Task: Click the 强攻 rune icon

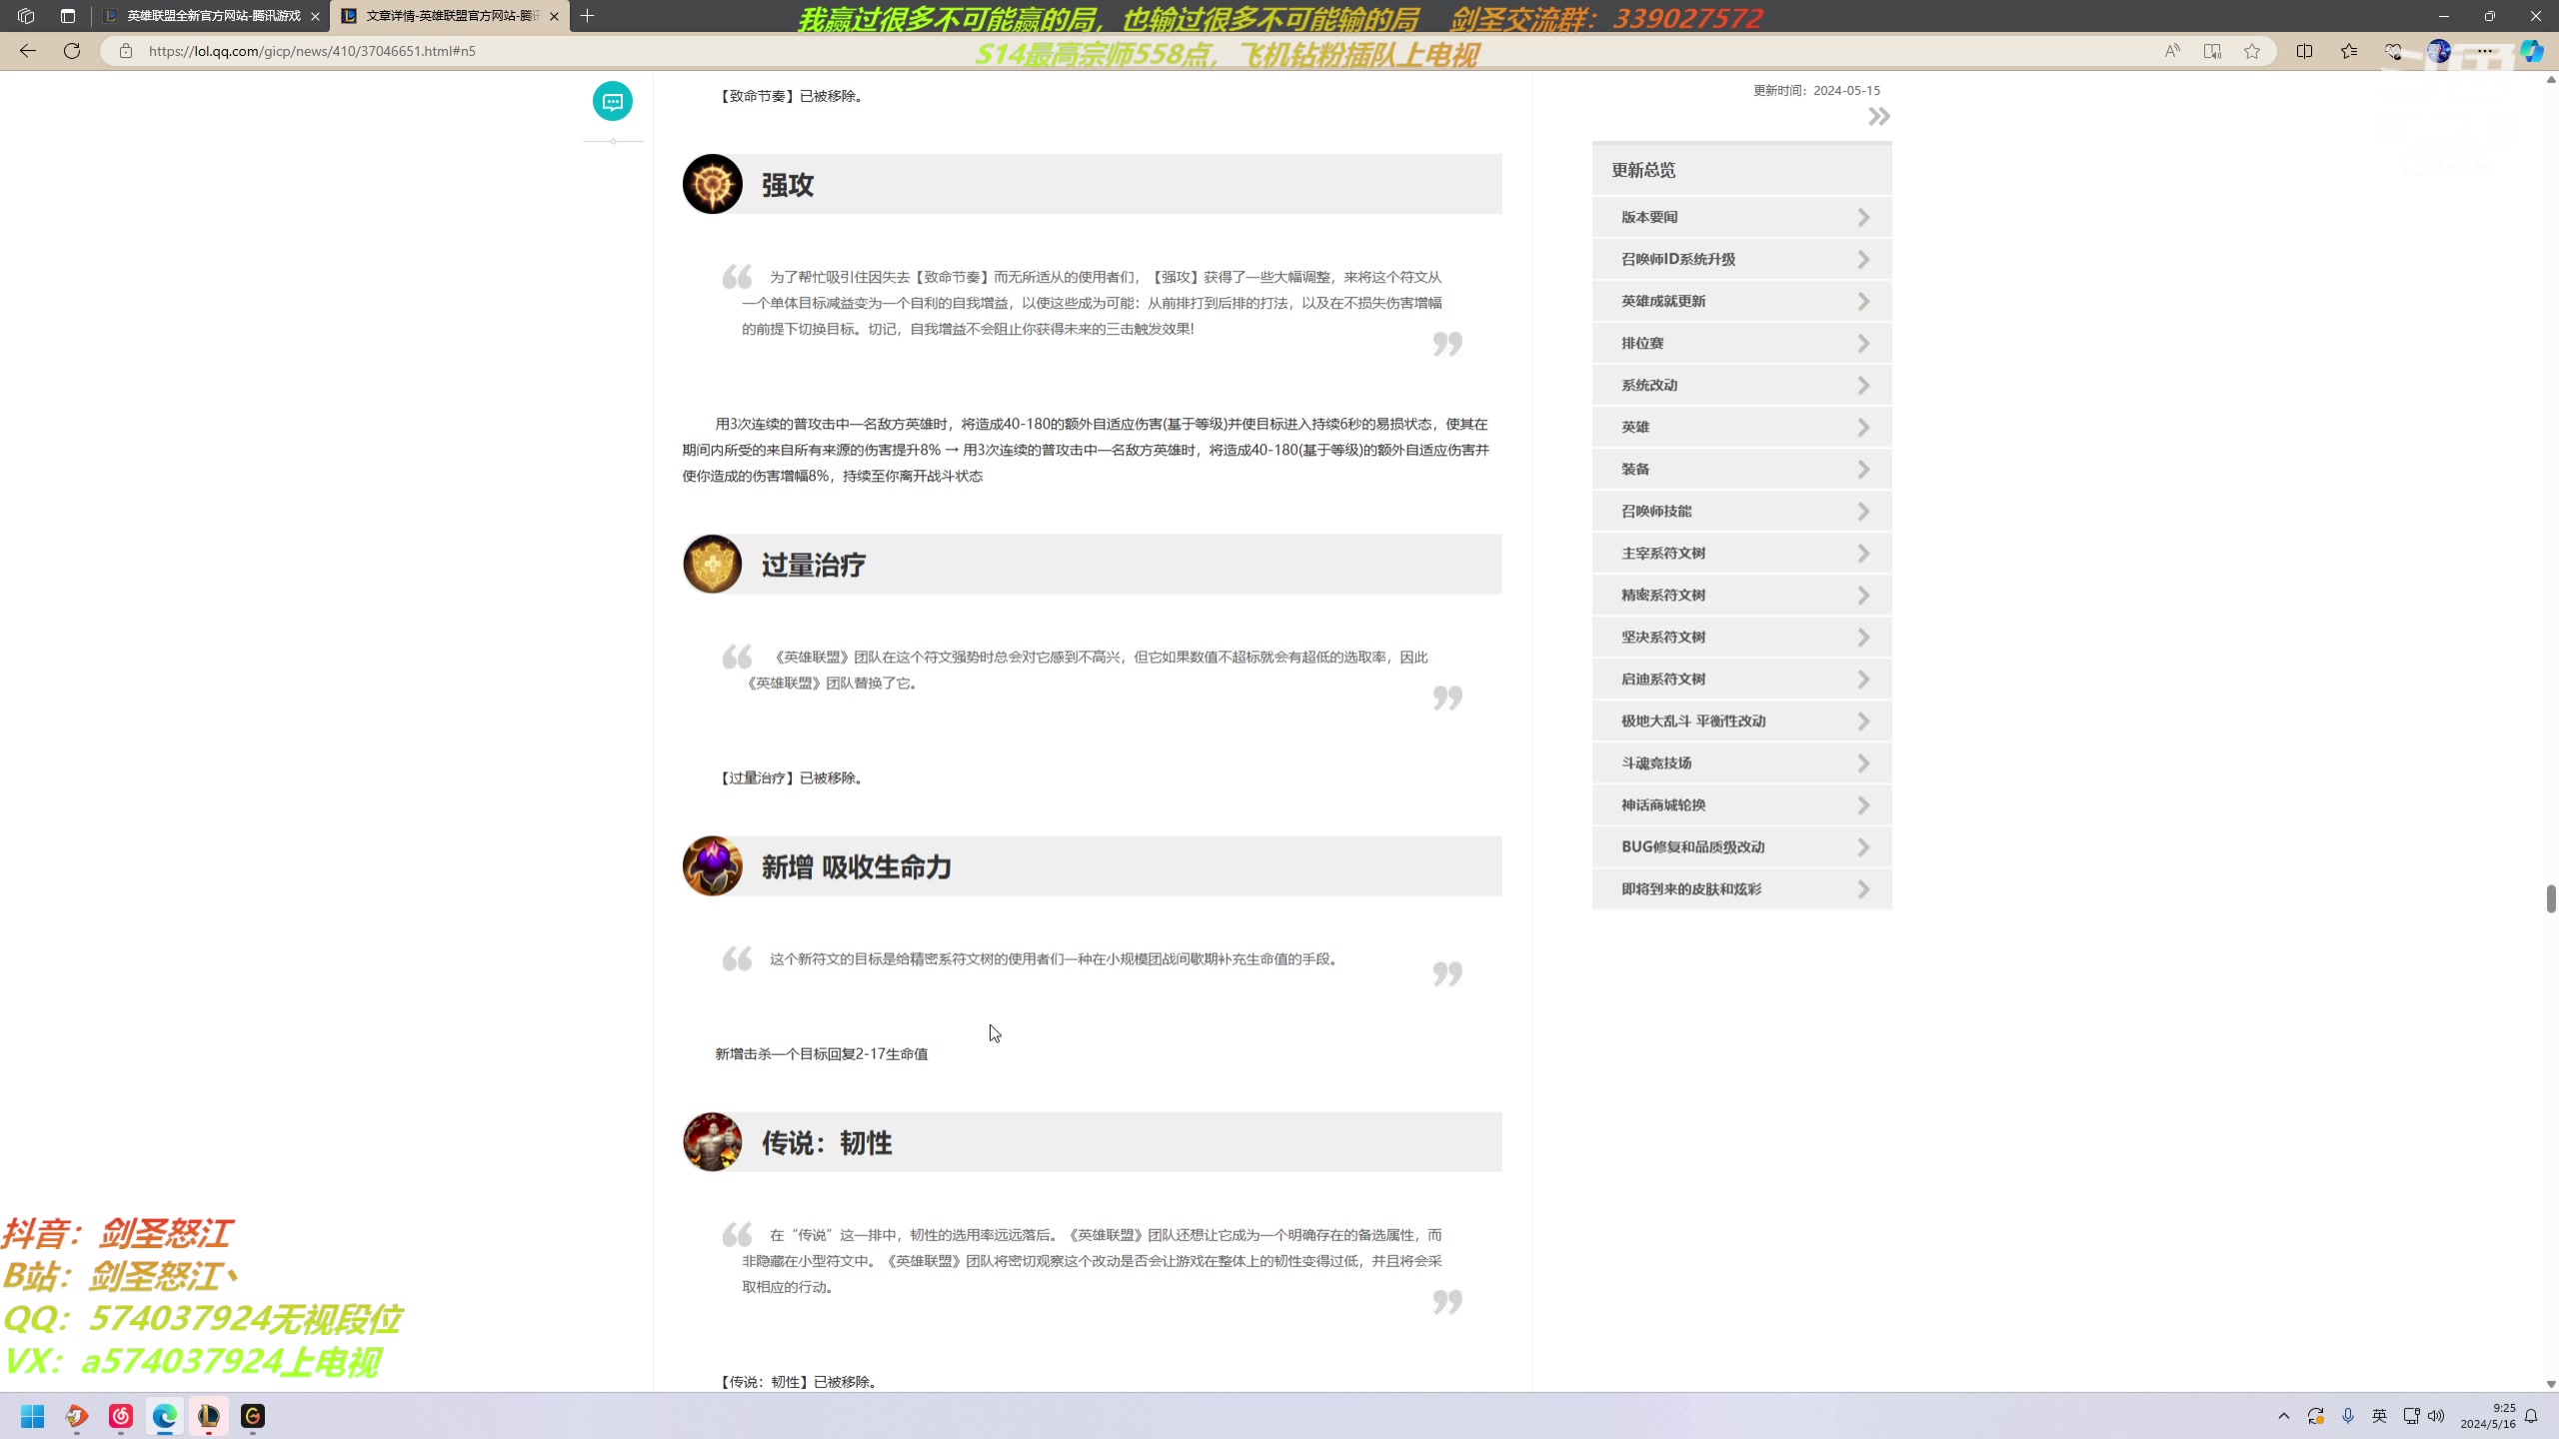Action: click(x=713, y=184)
